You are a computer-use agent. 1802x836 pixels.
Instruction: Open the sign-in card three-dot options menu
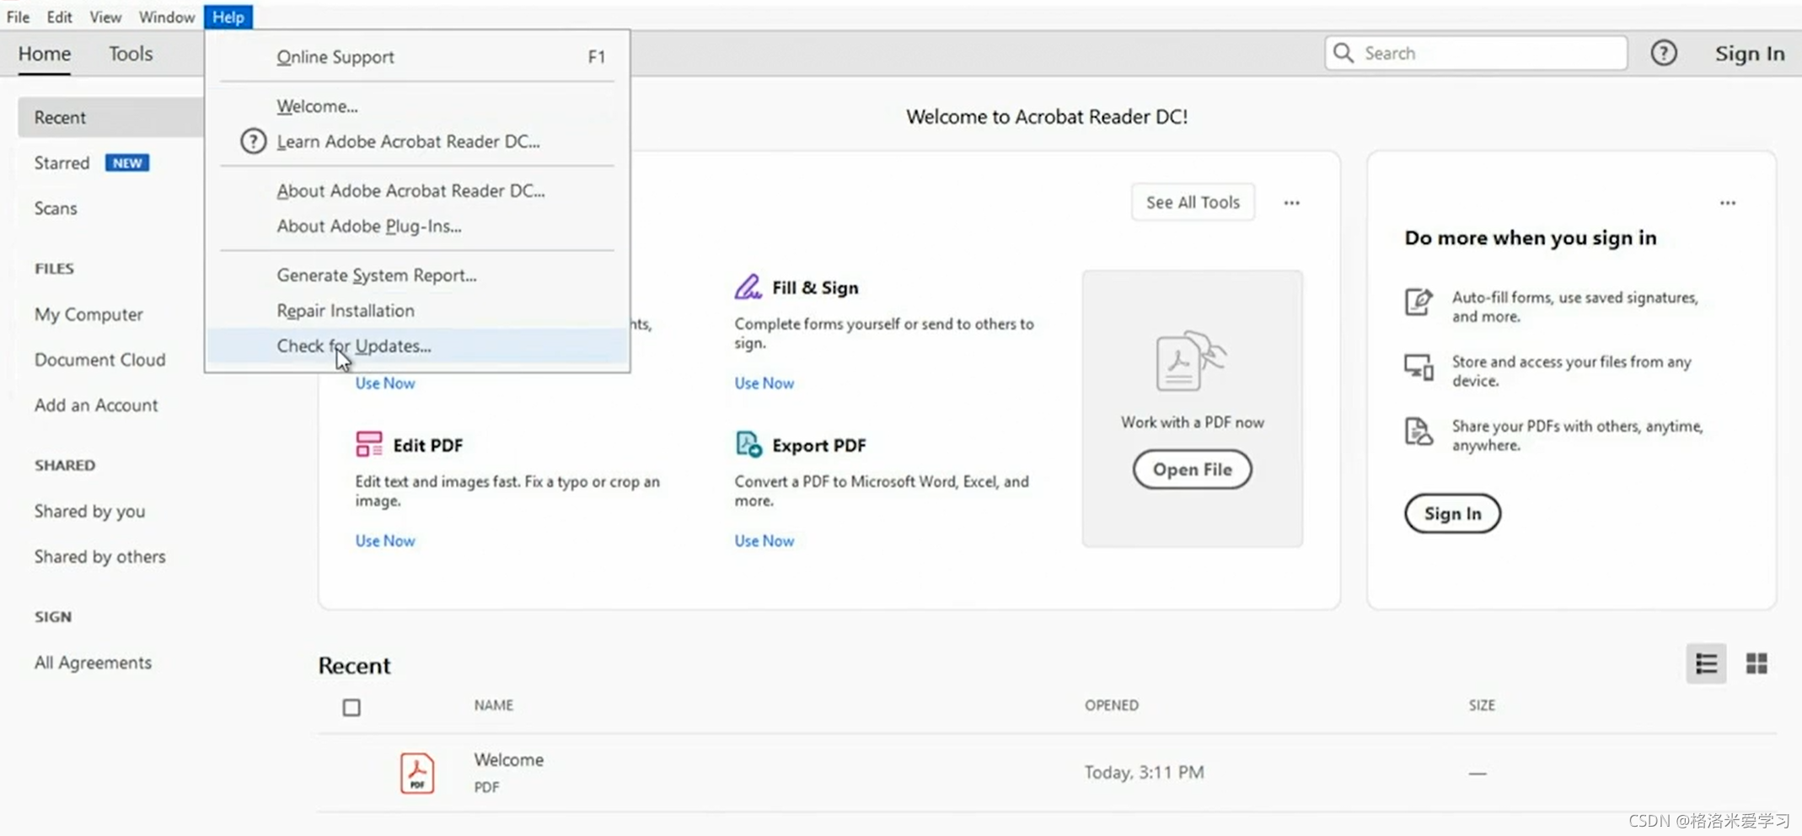pos(1728,202)
